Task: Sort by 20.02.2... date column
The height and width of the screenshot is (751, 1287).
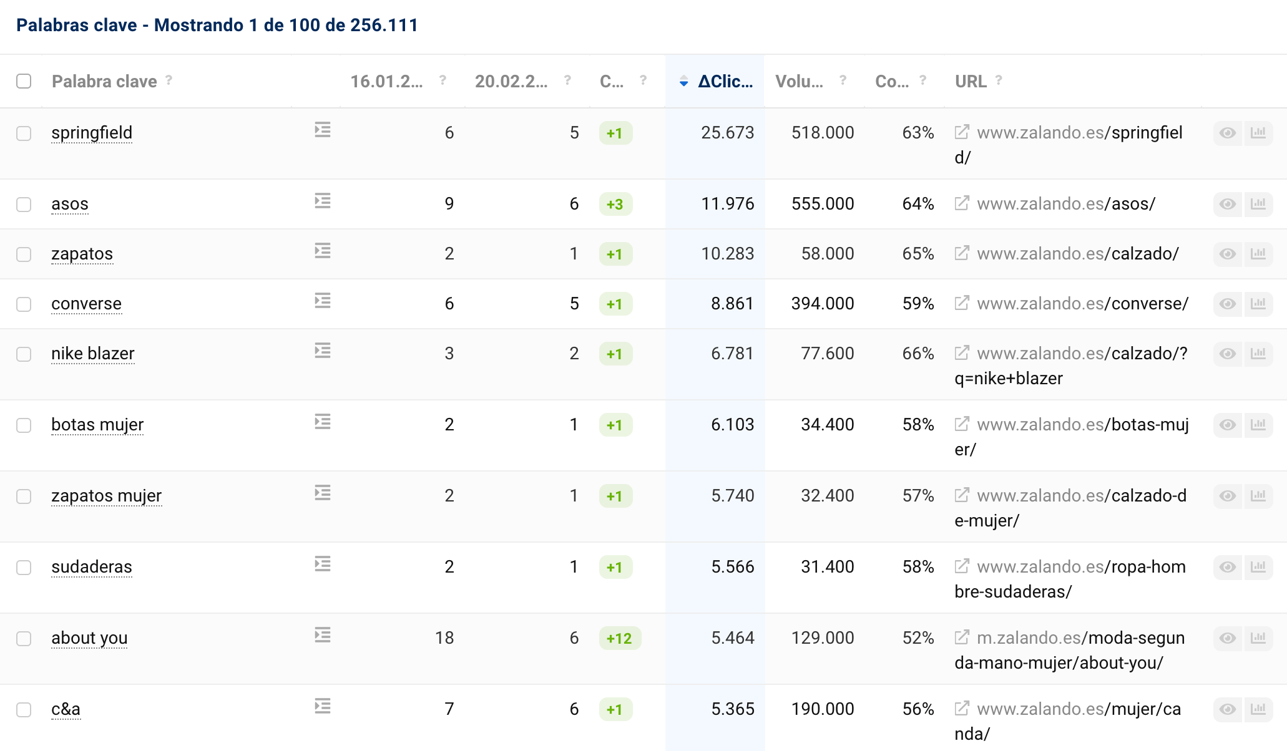Action: (x=511, y=81)
